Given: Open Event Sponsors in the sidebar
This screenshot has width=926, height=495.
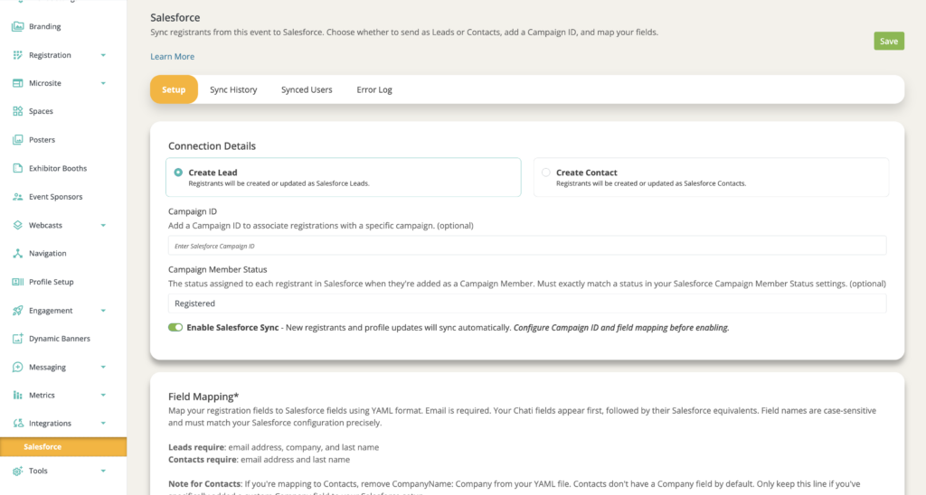Looking at the screenshot, I should pos(55,197).
